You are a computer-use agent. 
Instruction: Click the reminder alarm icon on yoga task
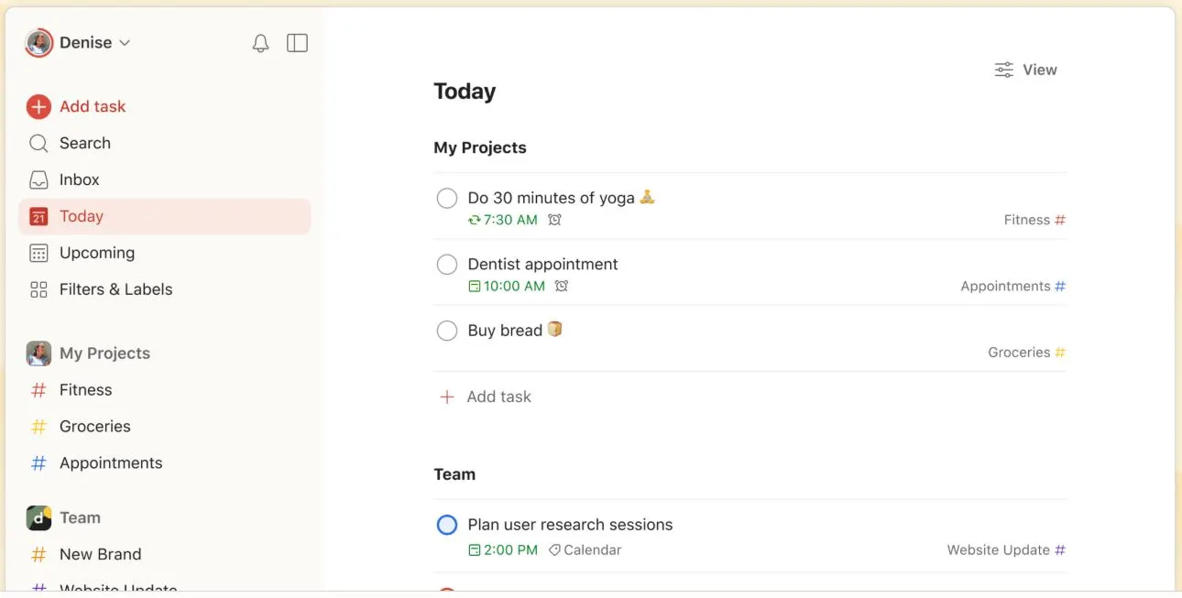coord(554,220)
